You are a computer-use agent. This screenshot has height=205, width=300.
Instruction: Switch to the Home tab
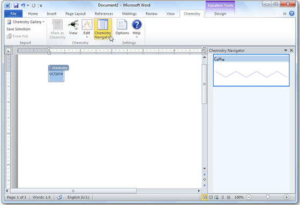coord(33,14)
